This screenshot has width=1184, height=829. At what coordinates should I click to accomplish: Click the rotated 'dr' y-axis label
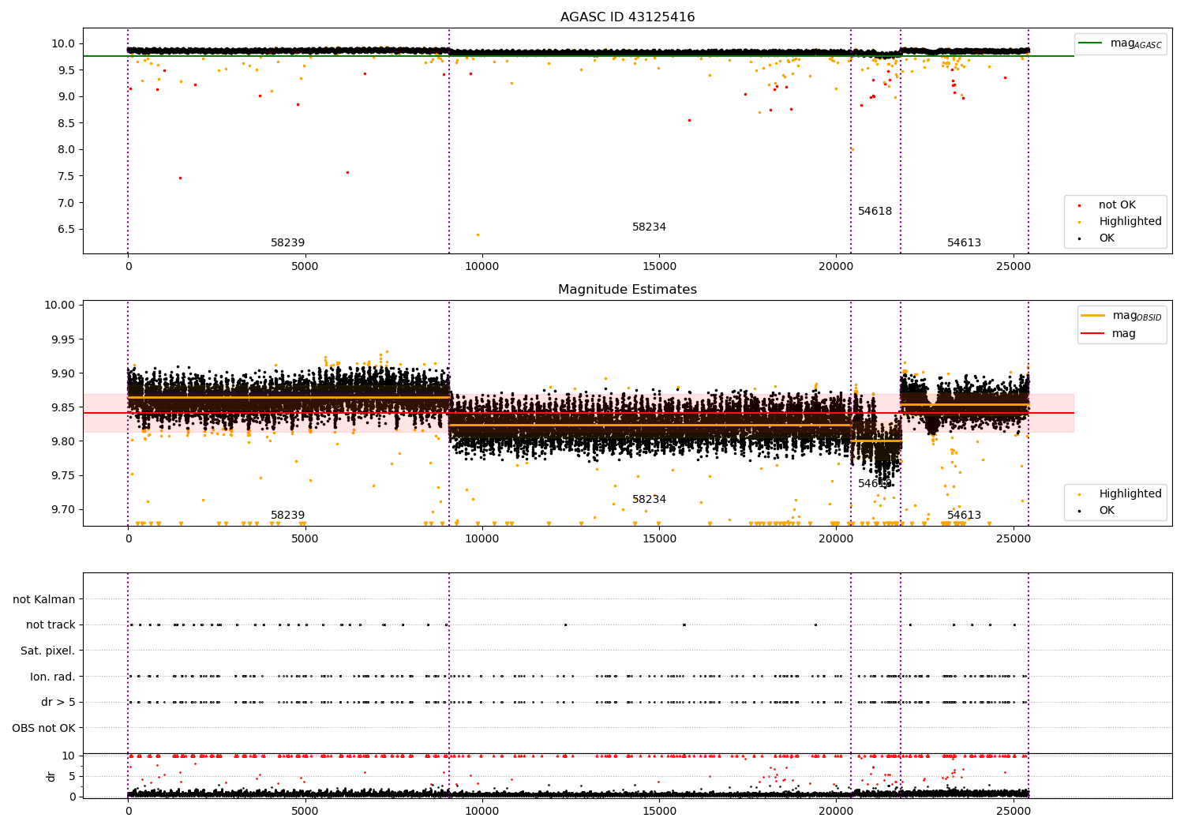pos(51,776)
